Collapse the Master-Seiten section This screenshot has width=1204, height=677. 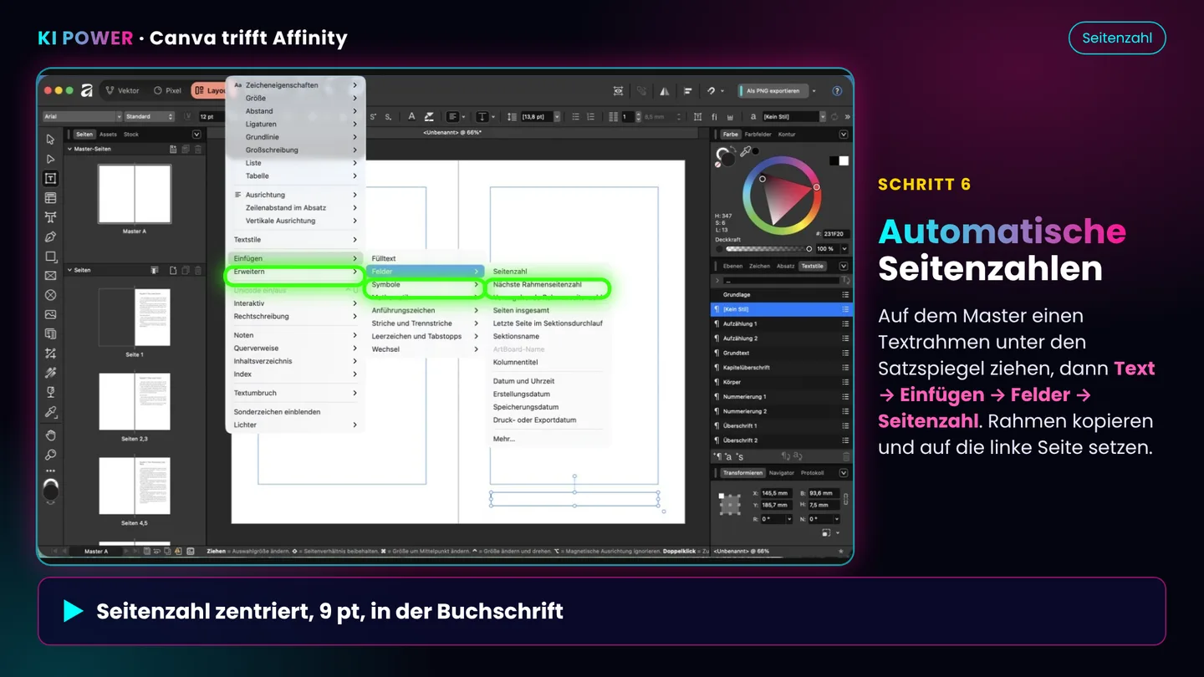tap(69, 149)
